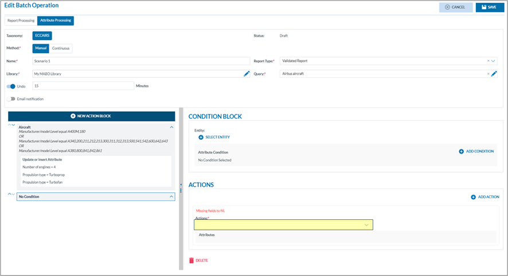Click the Add Condition plus icon
Image resolution: width=508 pixels, height=276 pixels.
pyautogui.click(x=461, y=152)
